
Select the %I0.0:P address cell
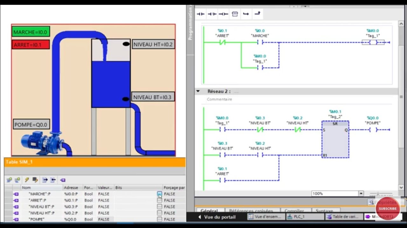point(72,194)
